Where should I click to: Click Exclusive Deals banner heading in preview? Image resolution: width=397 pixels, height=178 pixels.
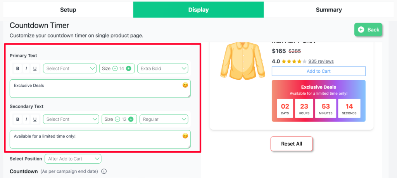[x=319, y=87]
